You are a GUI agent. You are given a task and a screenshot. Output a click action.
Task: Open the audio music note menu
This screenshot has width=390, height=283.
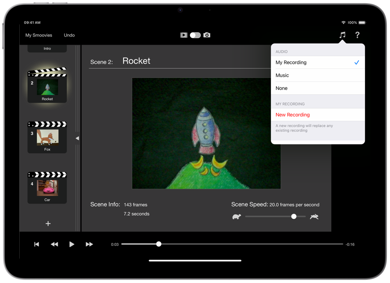click(342, 35)
